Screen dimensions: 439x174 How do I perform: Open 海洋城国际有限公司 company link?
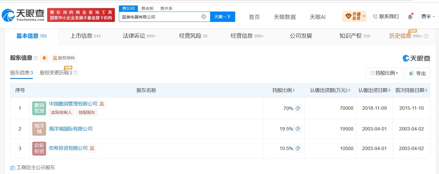click(71, 129)
